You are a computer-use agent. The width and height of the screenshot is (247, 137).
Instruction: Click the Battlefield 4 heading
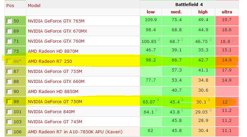click(189, 5)
